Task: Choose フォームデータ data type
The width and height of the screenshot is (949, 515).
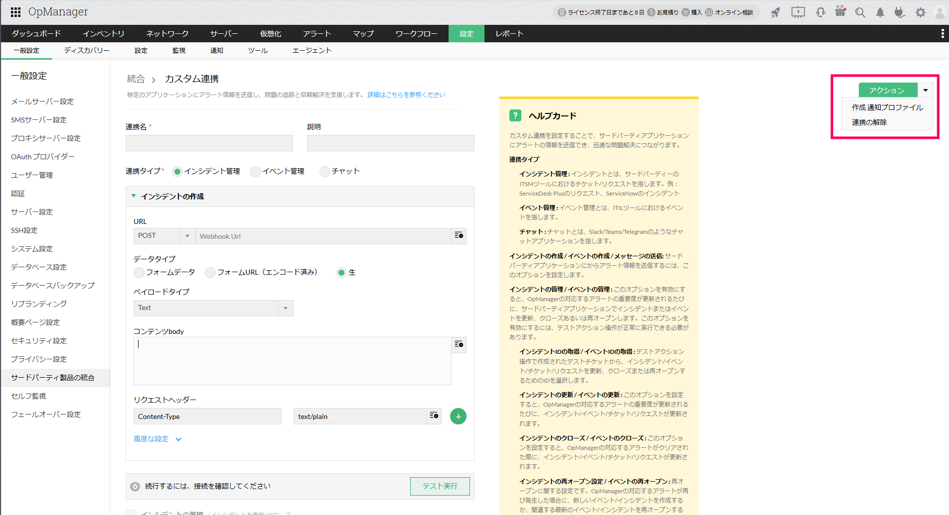Action: (139, 273)
